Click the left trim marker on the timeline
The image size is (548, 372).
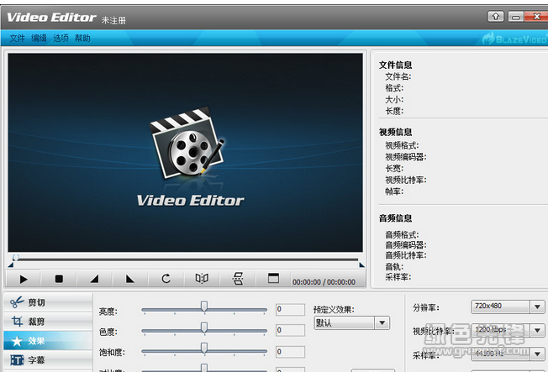(x=11, y=265)
